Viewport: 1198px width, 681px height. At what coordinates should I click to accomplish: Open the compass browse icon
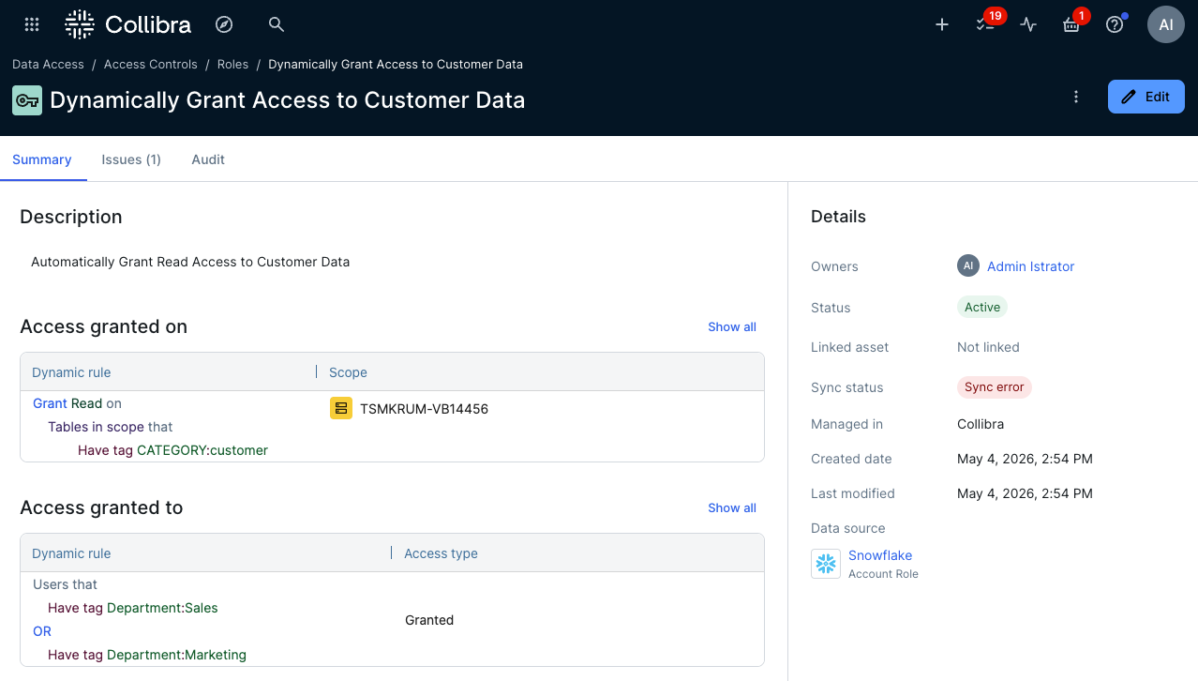[x=223, y=24]
